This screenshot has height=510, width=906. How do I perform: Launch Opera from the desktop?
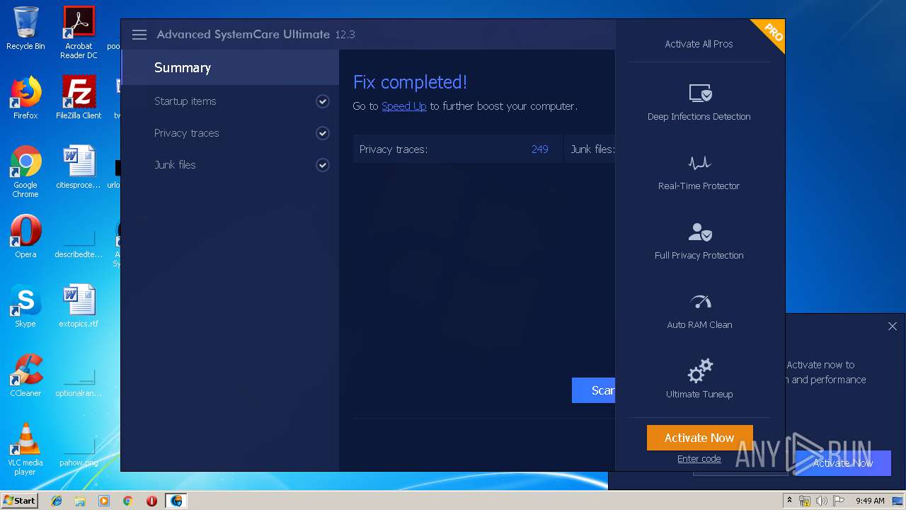click(25, 237)
